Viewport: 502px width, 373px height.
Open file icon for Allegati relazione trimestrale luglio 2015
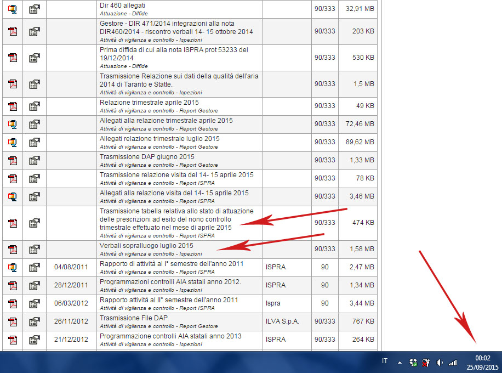click(13, 142)
